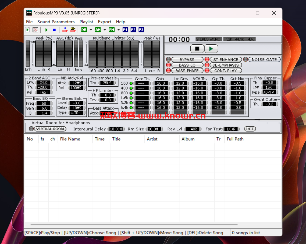
Task: Load the P3 preset icon
Action: click(141, 30)
